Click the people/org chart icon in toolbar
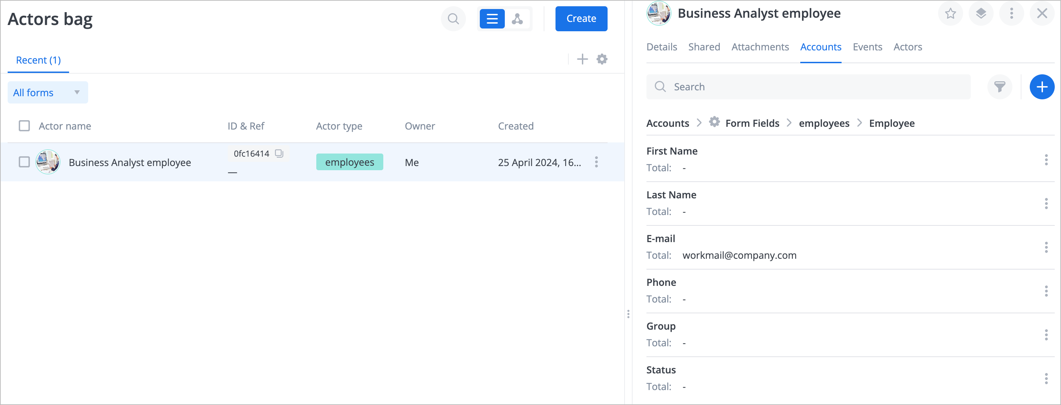 (518, 18)
